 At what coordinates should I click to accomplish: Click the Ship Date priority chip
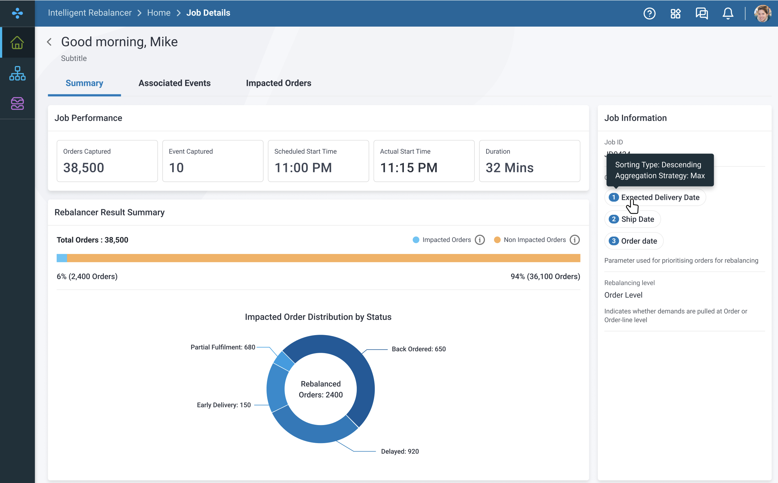pyautogui.click(x=632, y=219)
